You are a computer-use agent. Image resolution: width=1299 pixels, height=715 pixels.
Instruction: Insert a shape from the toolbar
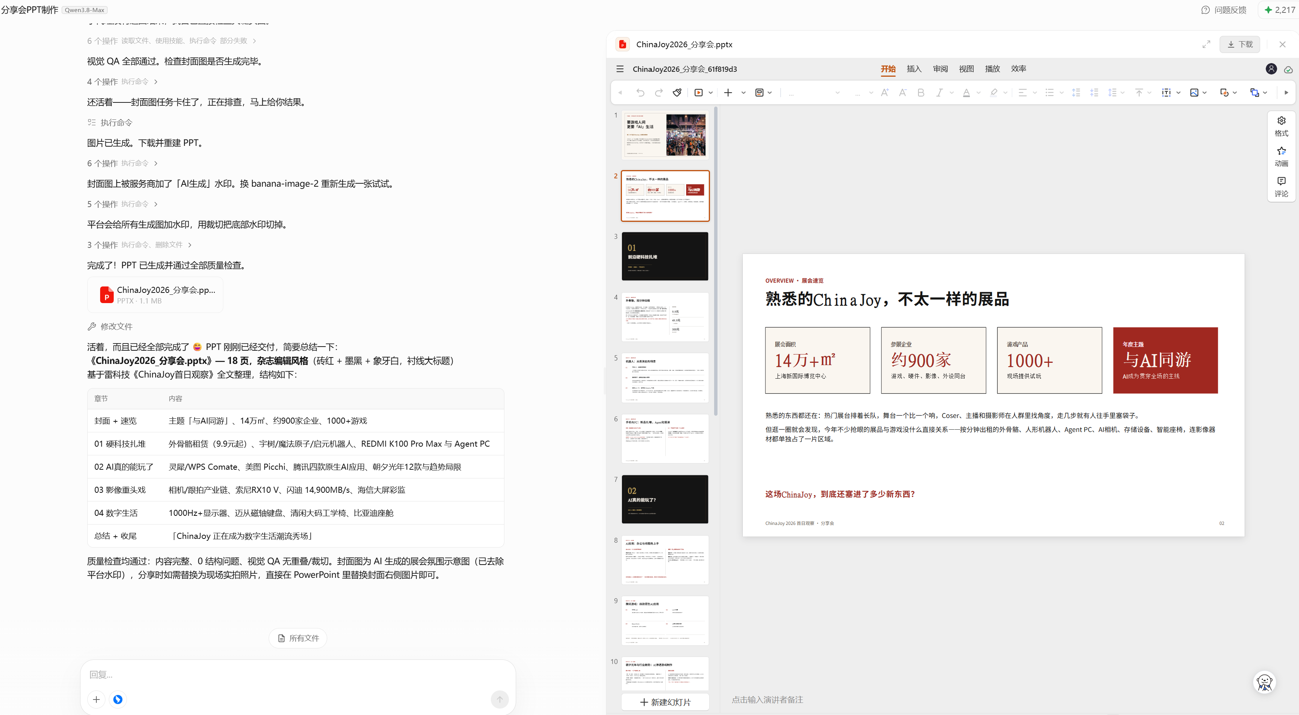point(1224,93)
